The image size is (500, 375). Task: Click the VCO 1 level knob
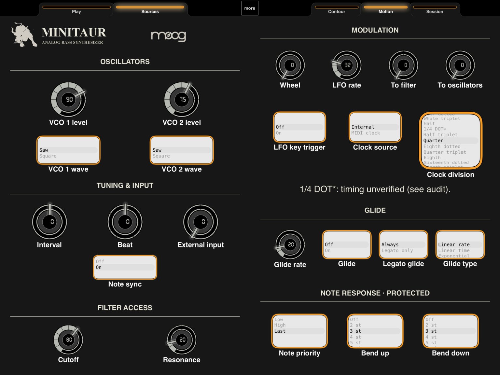pos(68,99)
